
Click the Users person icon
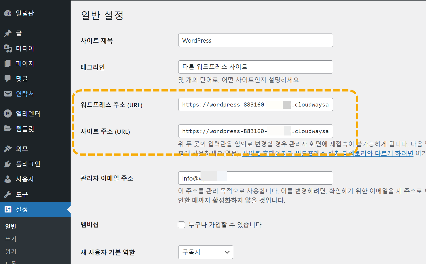point(8,179)
